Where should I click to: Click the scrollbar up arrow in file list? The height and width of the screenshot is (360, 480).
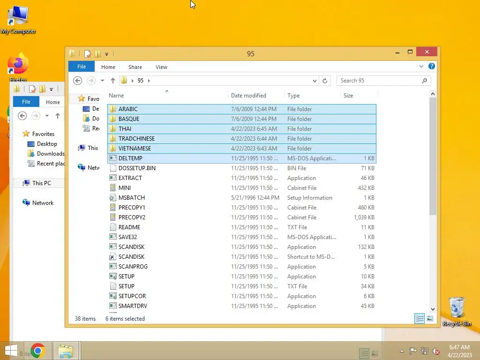[433, 94]
